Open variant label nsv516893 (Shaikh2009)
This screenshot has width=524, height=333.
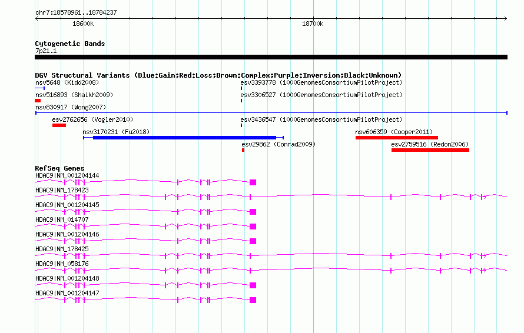coord(74,95)
